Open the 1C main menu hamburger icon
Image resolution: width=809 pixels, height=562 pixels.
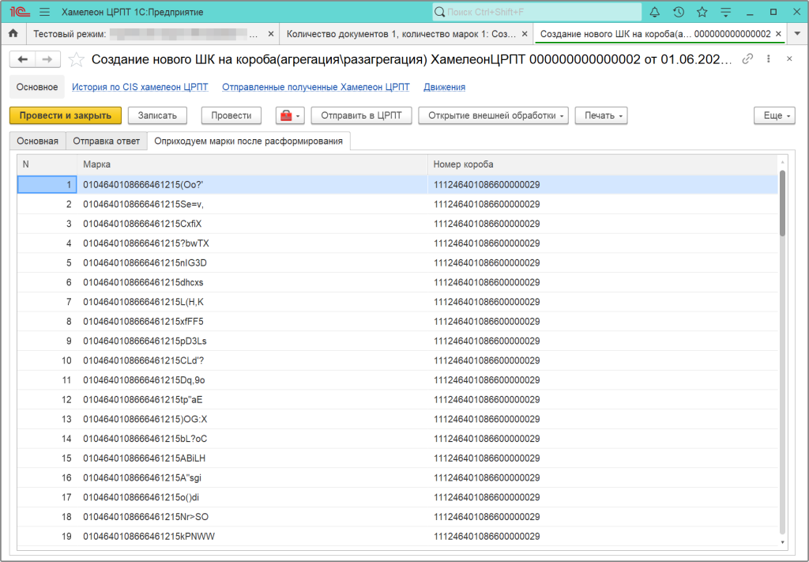pyautogui.click(x=44, y=12)
